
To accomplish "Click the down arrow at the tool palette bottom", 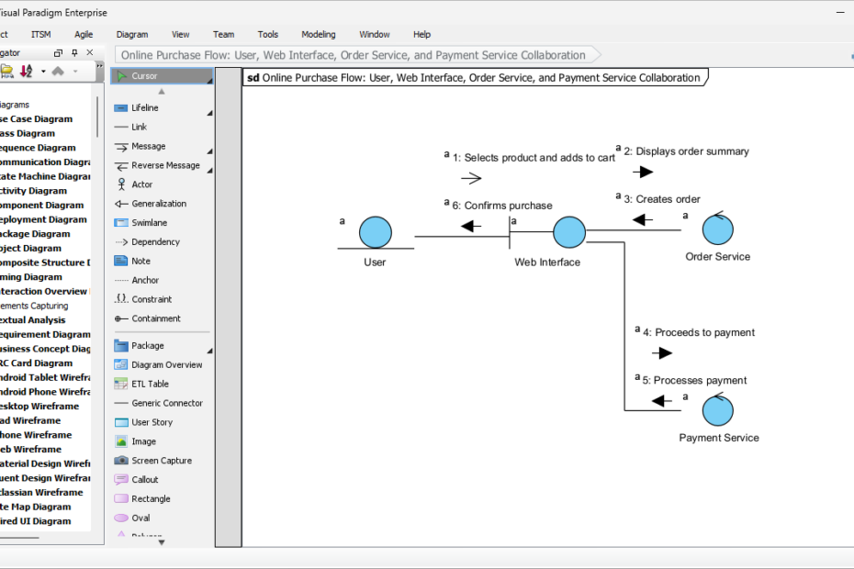I will tap(161, 541).
